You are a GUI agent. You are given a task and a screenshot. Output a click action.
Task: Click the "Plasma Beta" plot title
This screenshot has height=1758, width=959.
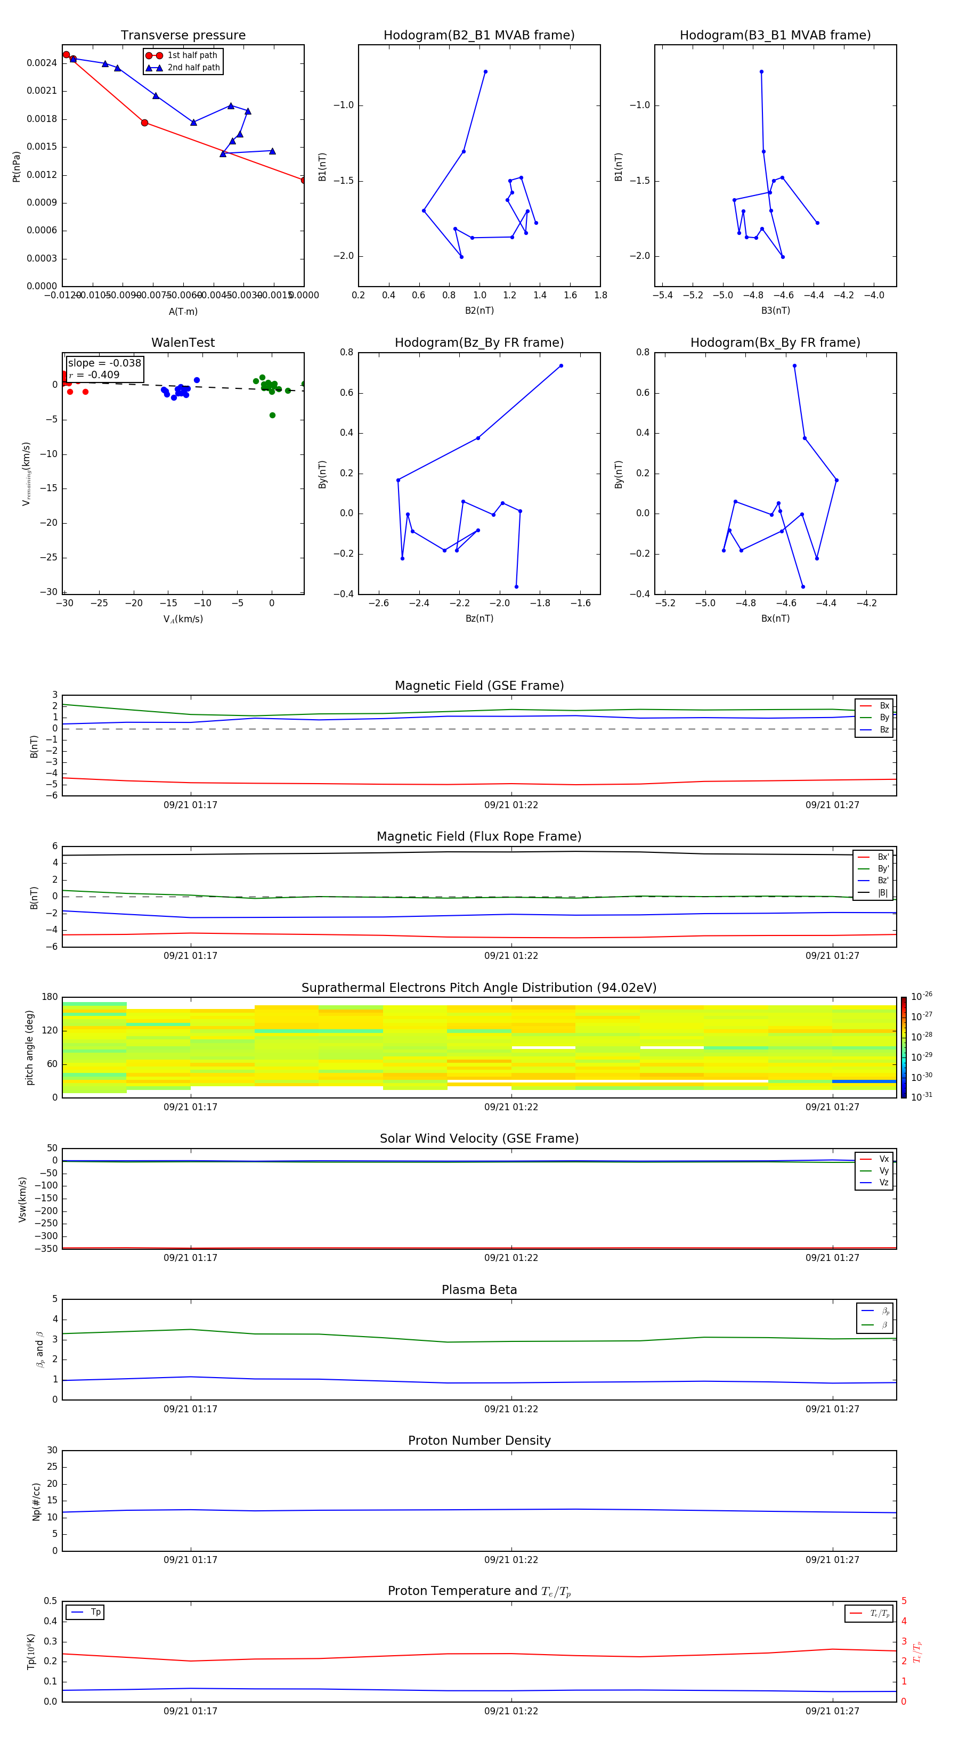[479, 1290]
